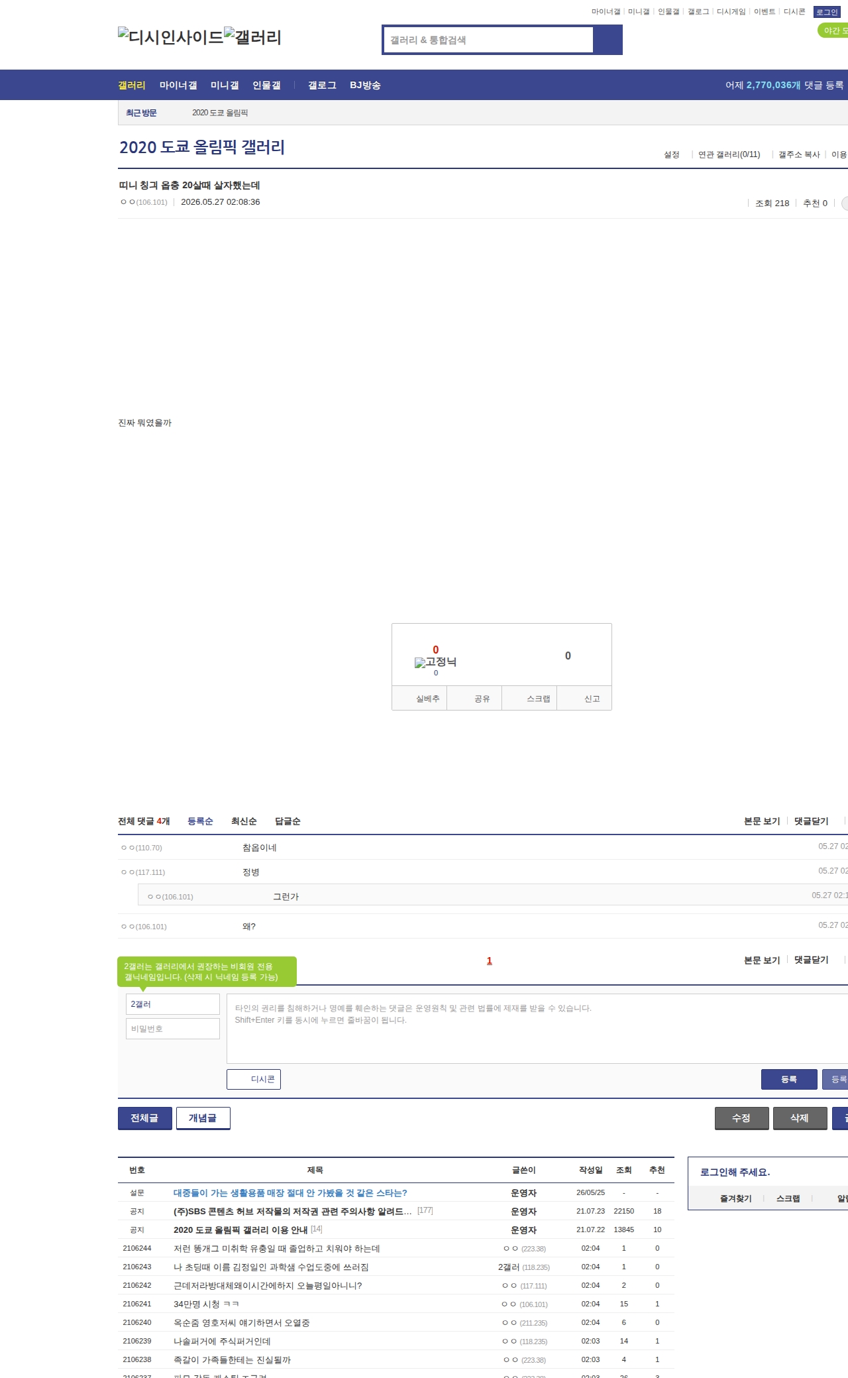The image size is (848, 1378).
Task: Click the 고정닉 icon in recommend box
Action: (x=435, y=661)
